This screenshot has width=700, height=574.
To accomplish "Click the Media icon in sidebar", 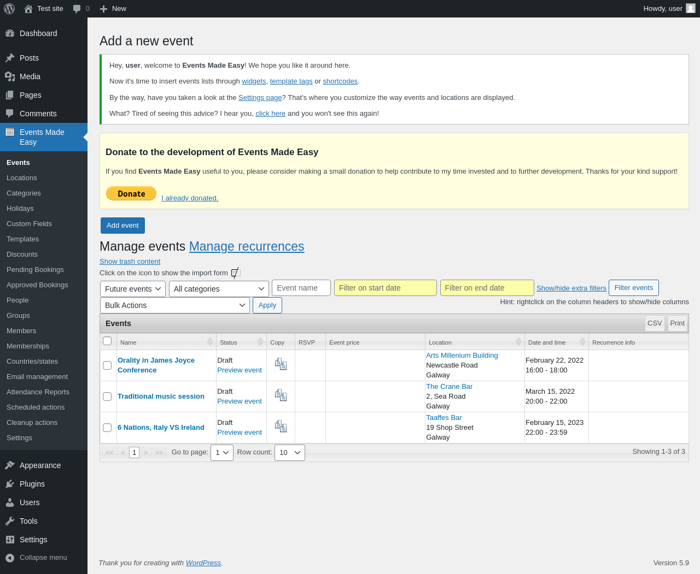I will pyautogui.click(x=10, y=76).
